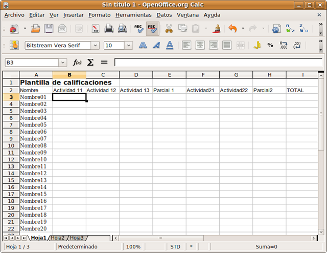Open the Name Box cell reference dropdown
Image resolution: width=327 pixels, height=253 pixels.
coord(63,62)
